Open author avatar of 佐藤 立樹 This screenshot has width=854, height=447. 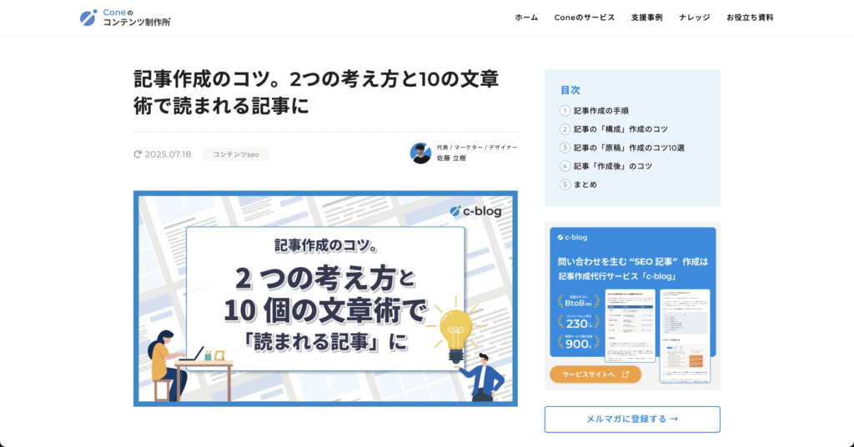[420, 153]
